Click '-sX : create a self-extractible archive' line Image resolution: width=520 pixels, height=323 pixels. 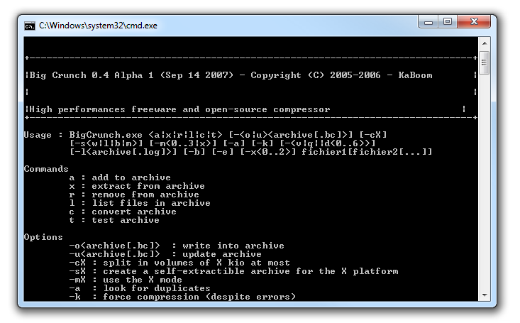click(x=233, y=272)
